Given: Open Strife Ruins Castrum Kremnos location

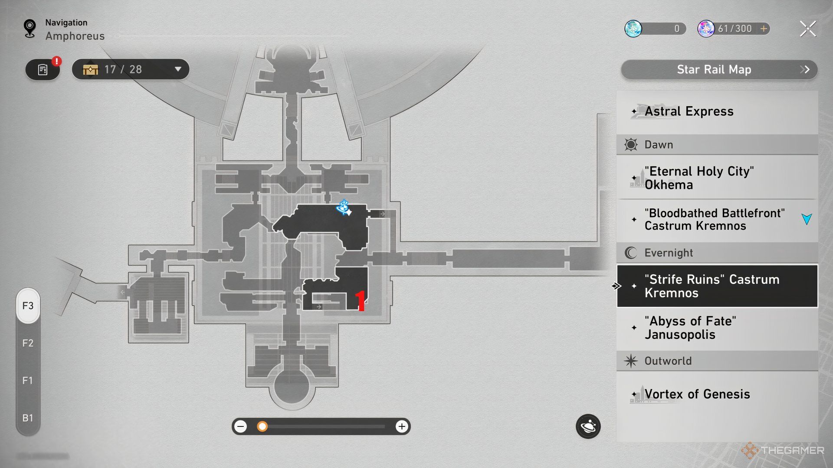Looking at the screenshot, I should [x=718, y=286].
